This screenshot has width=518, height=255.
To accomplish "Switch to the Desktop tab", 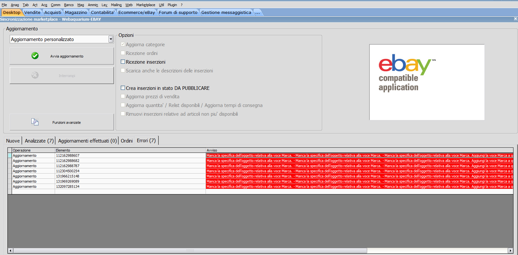I will (12, 12).
